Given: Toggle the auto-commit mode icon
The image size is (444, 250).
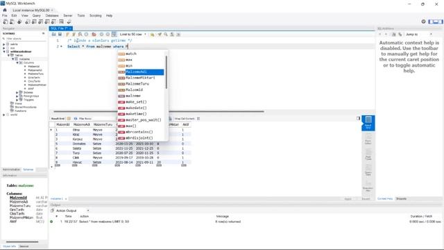Looking at the screenshot, I should (x=114, y=34).
